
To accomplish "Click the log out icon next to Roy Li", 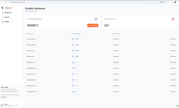I will [17, 105].
